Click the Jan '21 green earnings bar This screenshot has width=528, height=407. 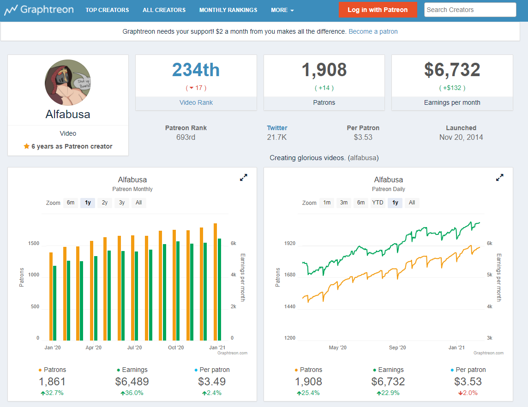(x=220, y=290)
